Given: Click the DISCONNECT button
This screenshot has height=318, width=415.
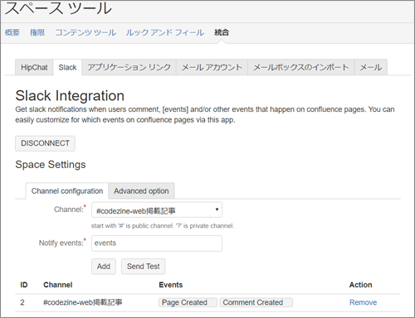Looking at the screenshot, I should [45, 143].
